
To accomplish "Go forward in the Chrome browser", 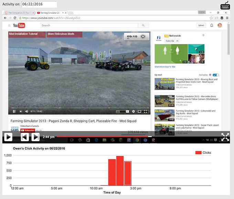I will 10,18.
